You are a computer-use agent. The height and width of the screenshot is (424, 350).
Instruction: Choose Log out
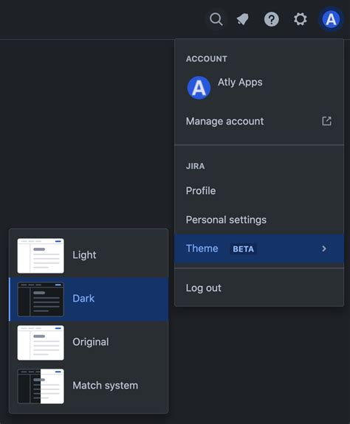[x=259, y=288]
